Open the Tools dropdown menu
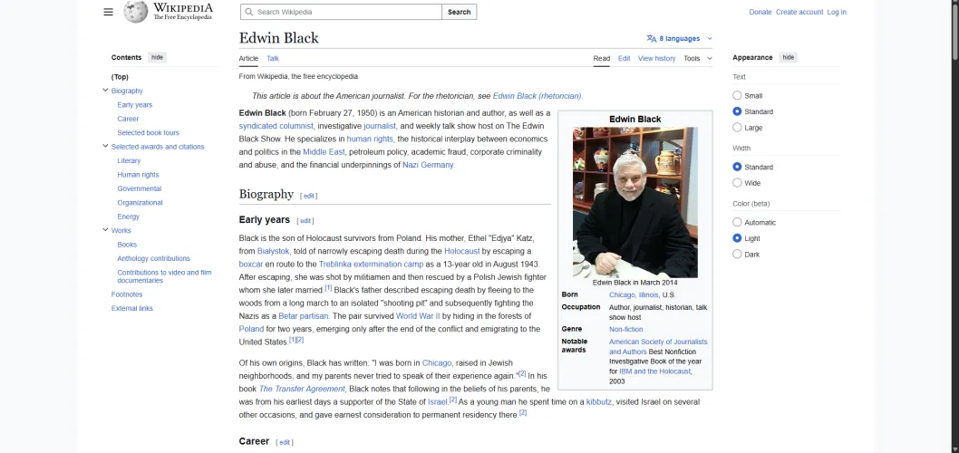 698,59
